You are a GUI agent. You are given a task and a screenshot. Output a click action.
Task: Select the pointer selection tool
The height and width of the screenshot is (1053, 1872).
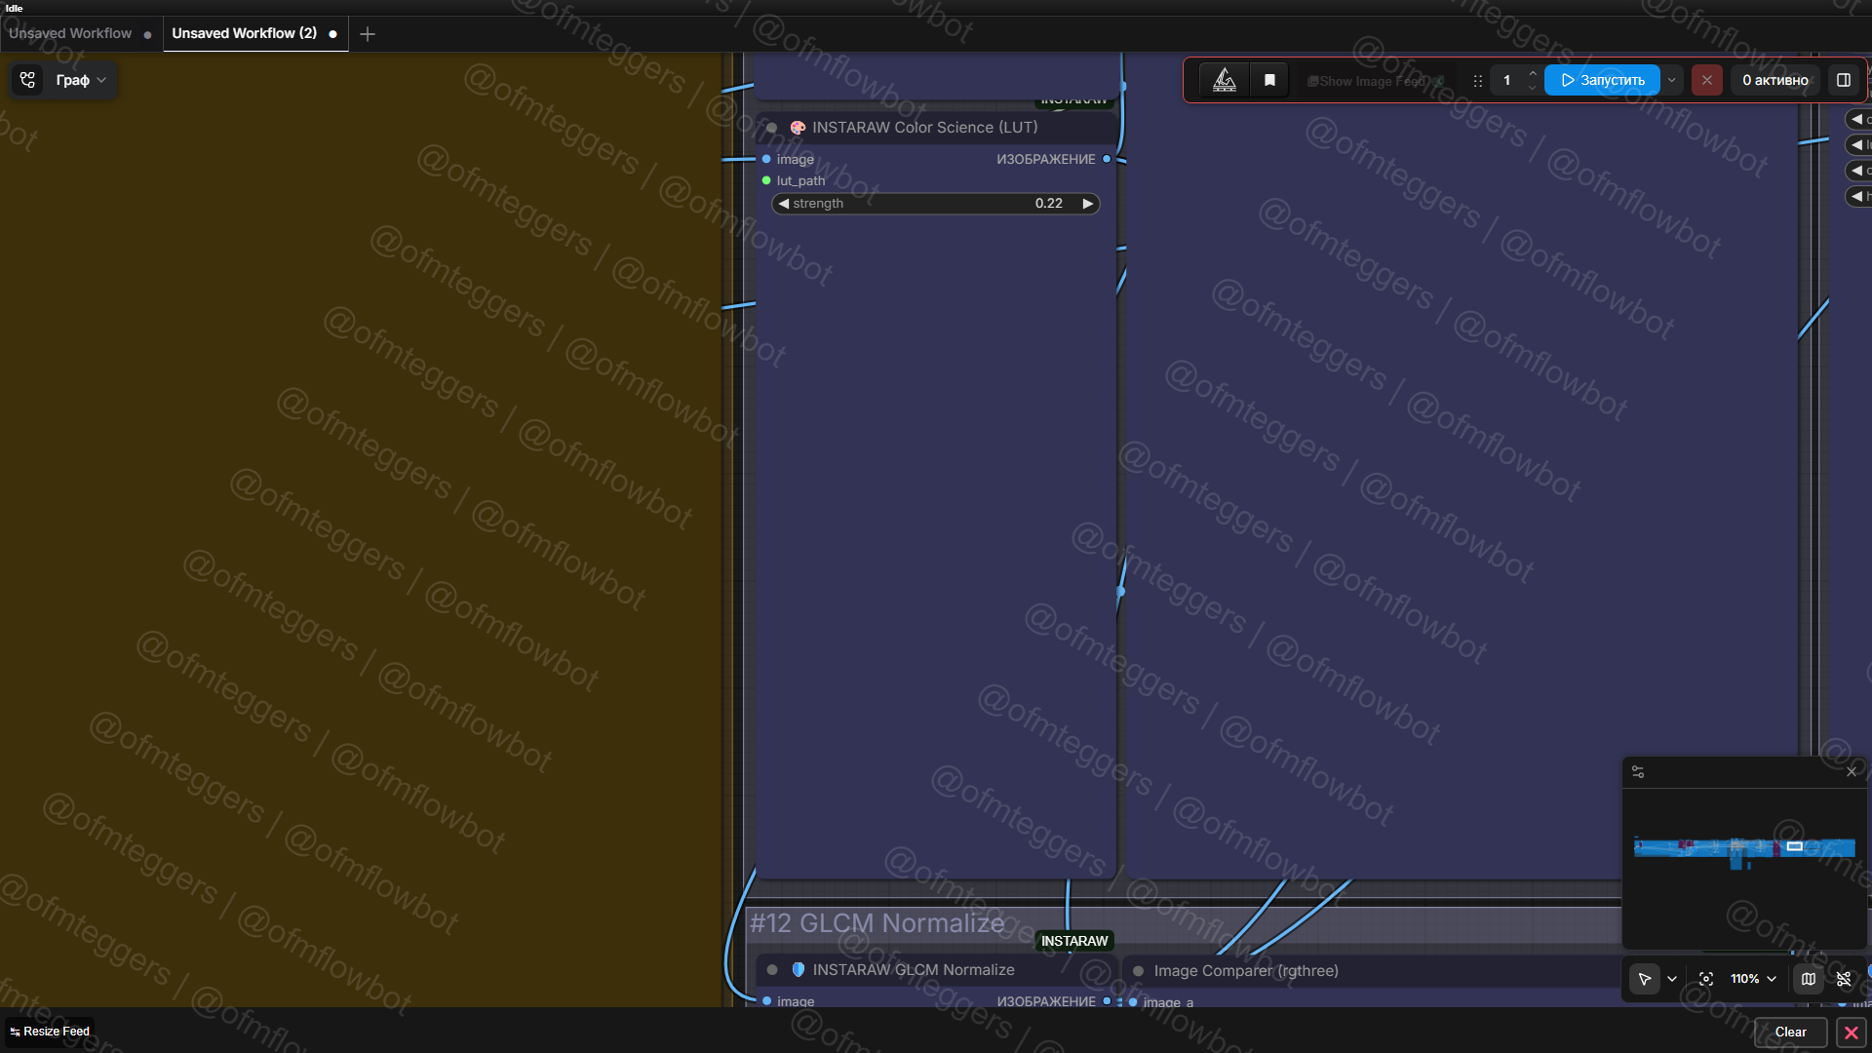tap(1645, 979)
